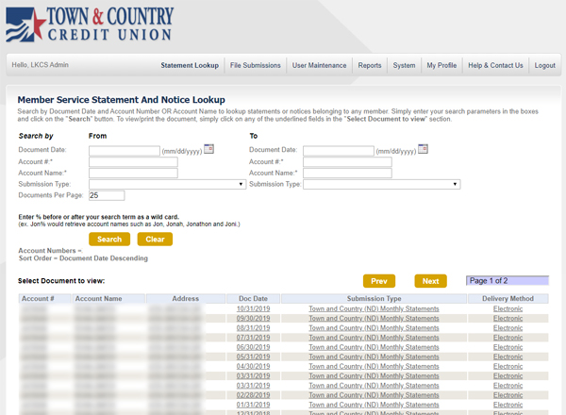The width and height of the screenshot is (566, 415).
Task: Focus the To Account Name field
Action: point(347,173)
